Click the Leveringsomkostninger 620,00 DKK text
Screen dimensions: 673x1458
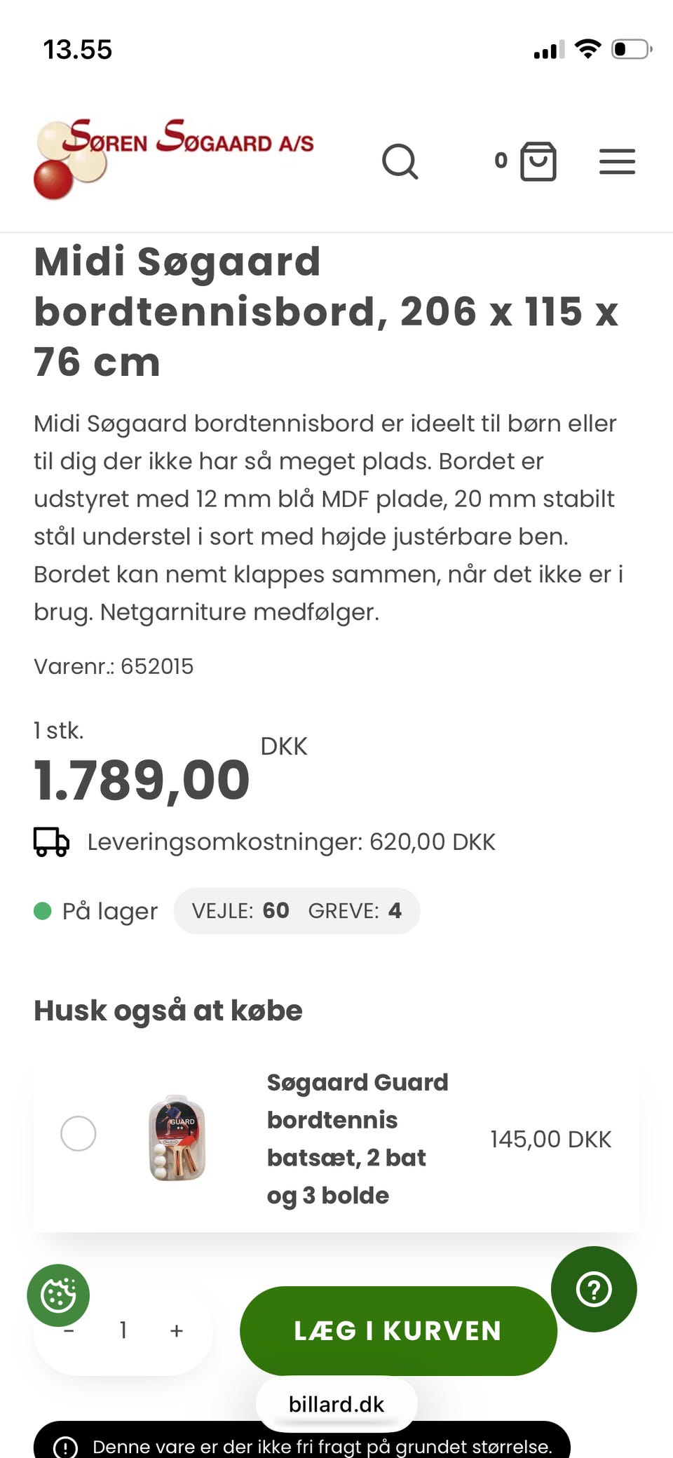291,842
